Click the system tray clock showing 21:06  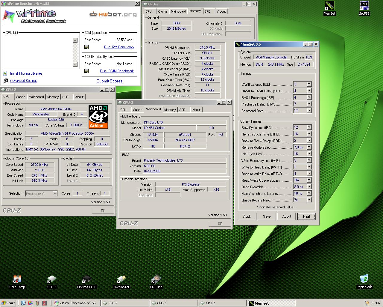click(376, 303)
